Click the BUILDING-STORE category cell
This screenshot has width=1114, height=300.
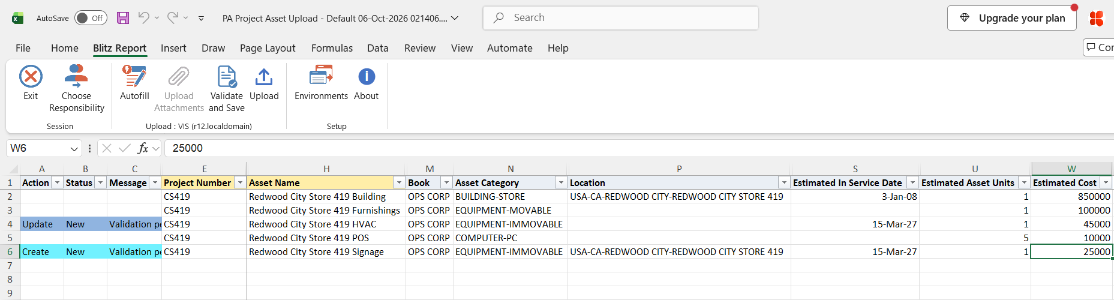pyautogui.click(x=511, y=196)
